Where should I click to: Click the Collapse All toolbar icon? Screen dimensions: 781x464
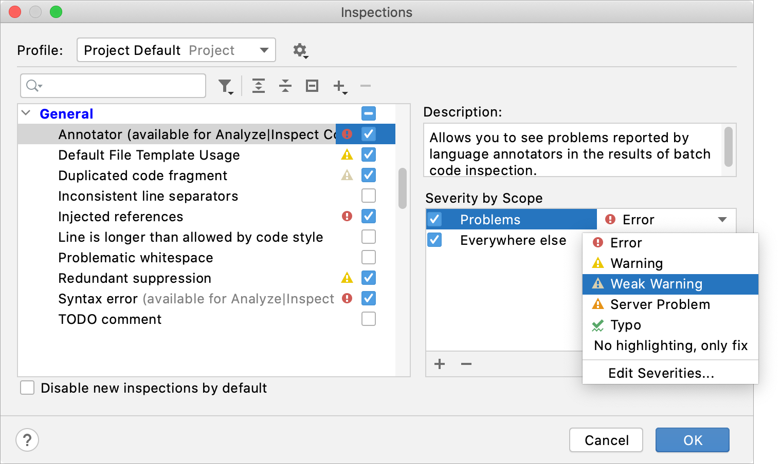coord(285,86)
